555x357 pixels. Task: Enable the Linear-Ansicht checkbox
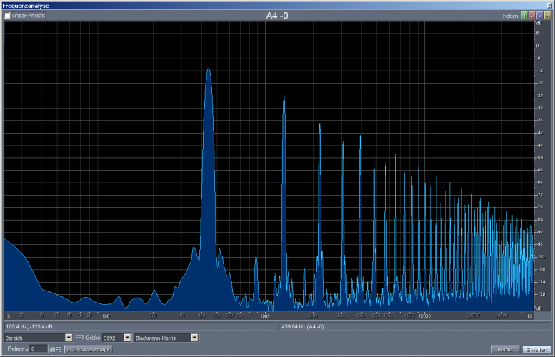[x=8, y=16]
